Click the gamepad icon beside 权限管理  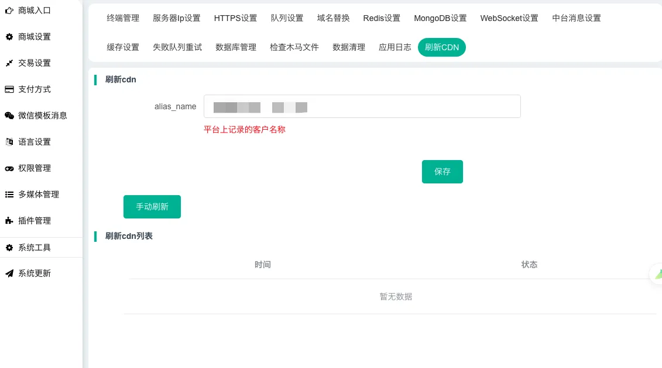pos(9,168)
